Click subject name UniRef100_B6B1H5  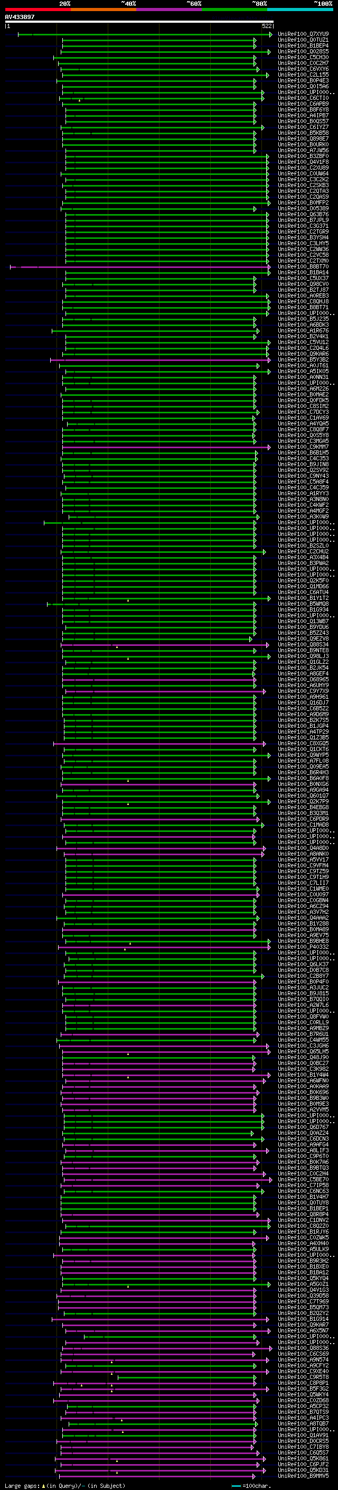pyautogui.click(x=303, y=453)
